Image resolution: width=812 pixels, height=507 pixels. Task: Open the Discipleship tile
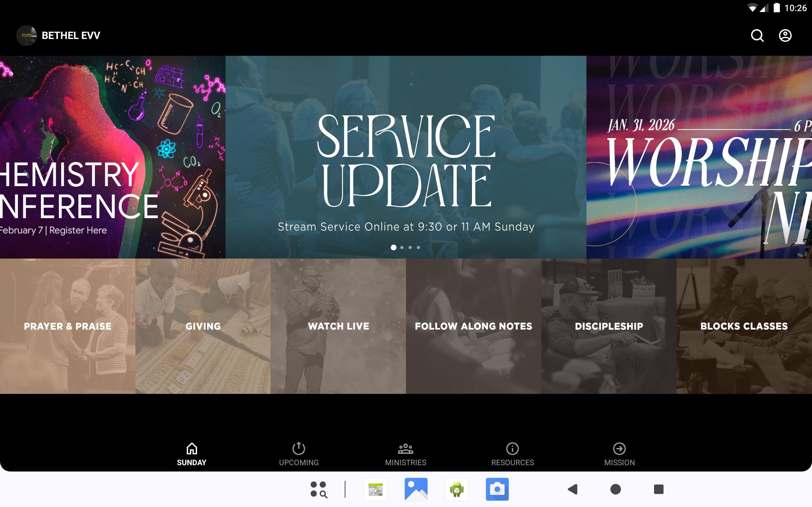tap(609, 326)
